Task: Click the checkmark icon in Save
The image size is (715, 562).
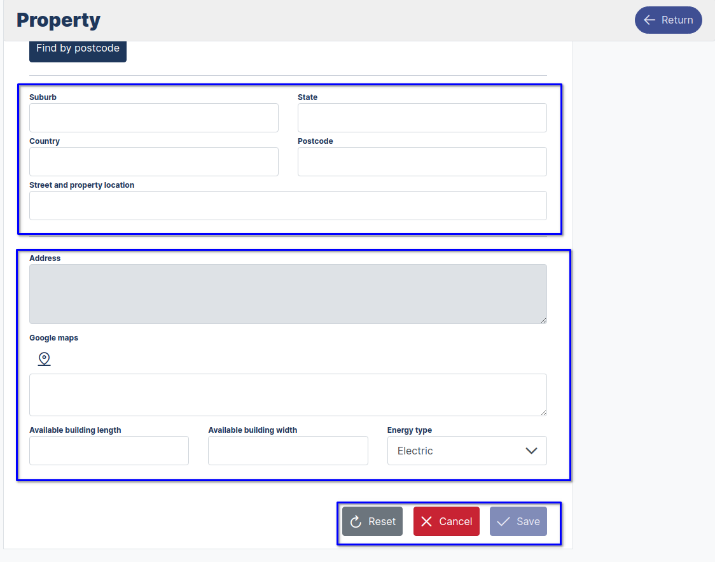Action: 504,521
